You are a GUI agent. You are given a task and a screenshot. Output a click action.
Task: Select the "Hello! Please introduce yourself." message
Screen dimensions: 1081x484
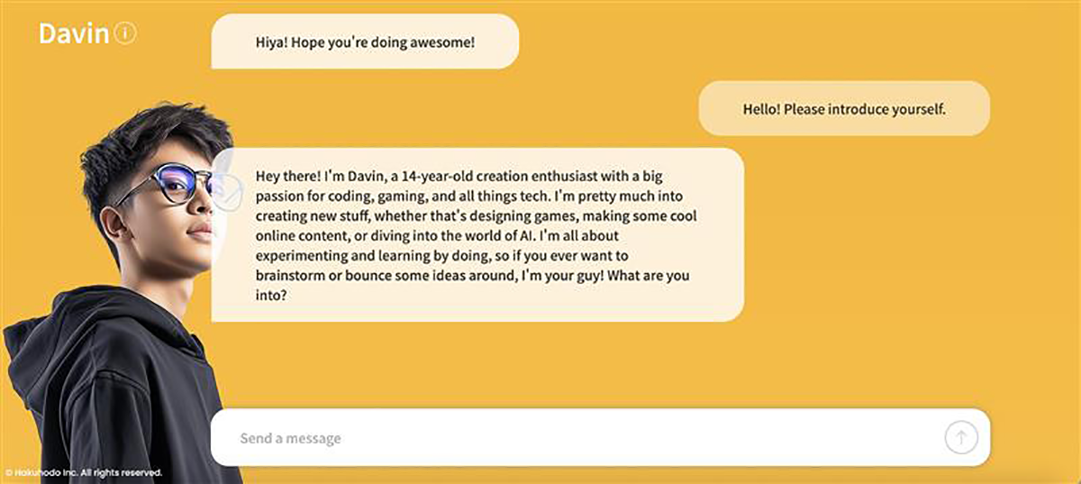point(843,109)
